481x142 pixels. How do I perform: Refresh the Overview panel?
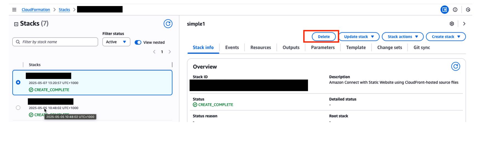[455, 66]
